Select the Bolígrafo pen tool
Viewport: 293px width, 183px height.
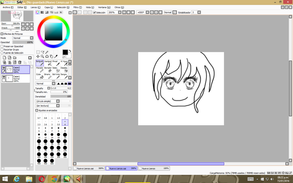click(x=40, y=63)
